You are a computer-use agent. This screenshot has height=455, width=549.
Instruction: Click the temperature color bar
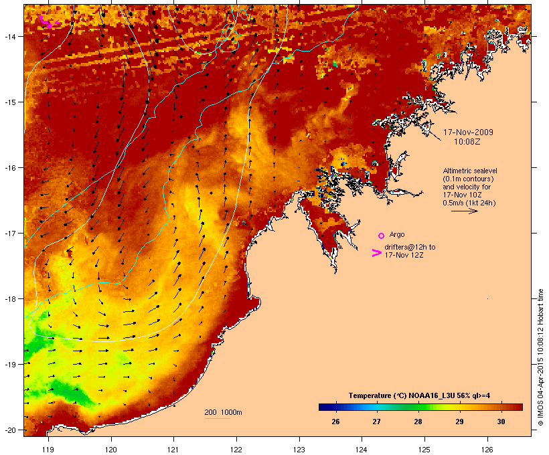point(420,407)
